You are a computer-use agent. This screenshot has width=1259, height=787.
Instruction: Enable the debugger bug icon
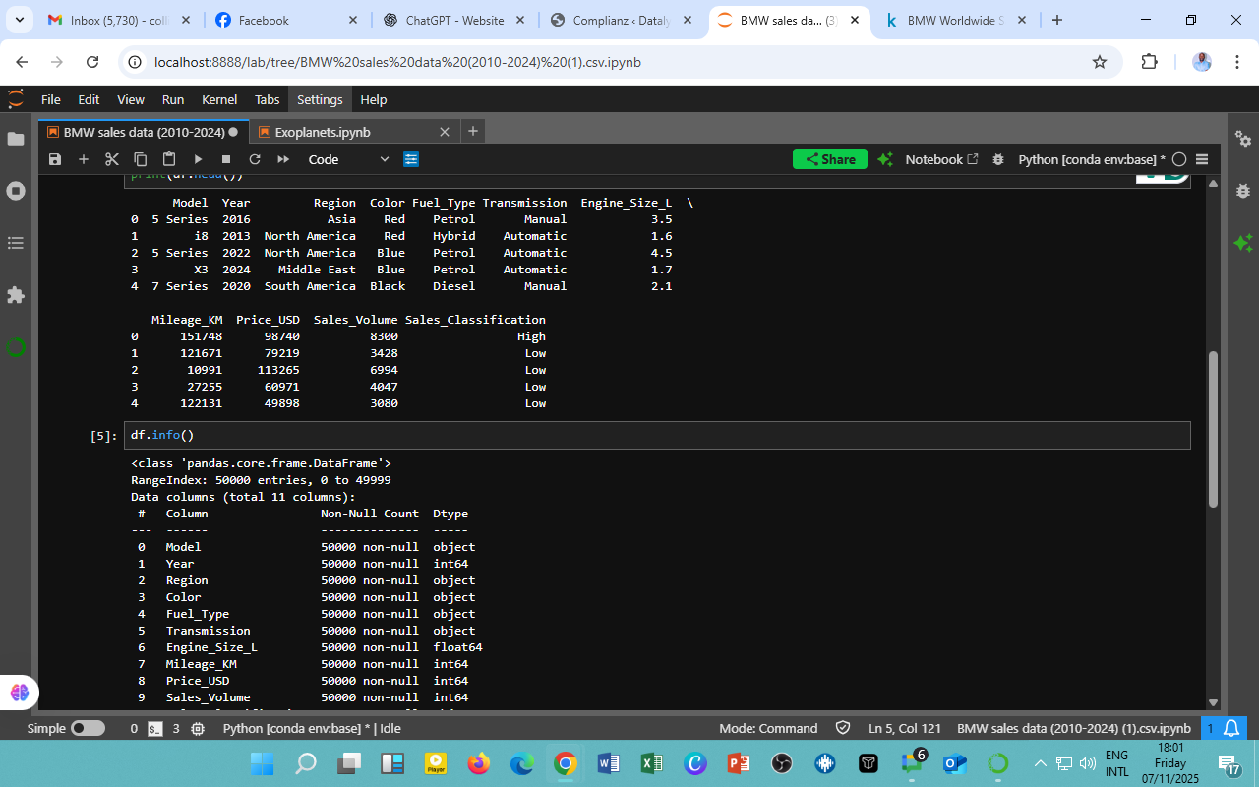(998, 159)
